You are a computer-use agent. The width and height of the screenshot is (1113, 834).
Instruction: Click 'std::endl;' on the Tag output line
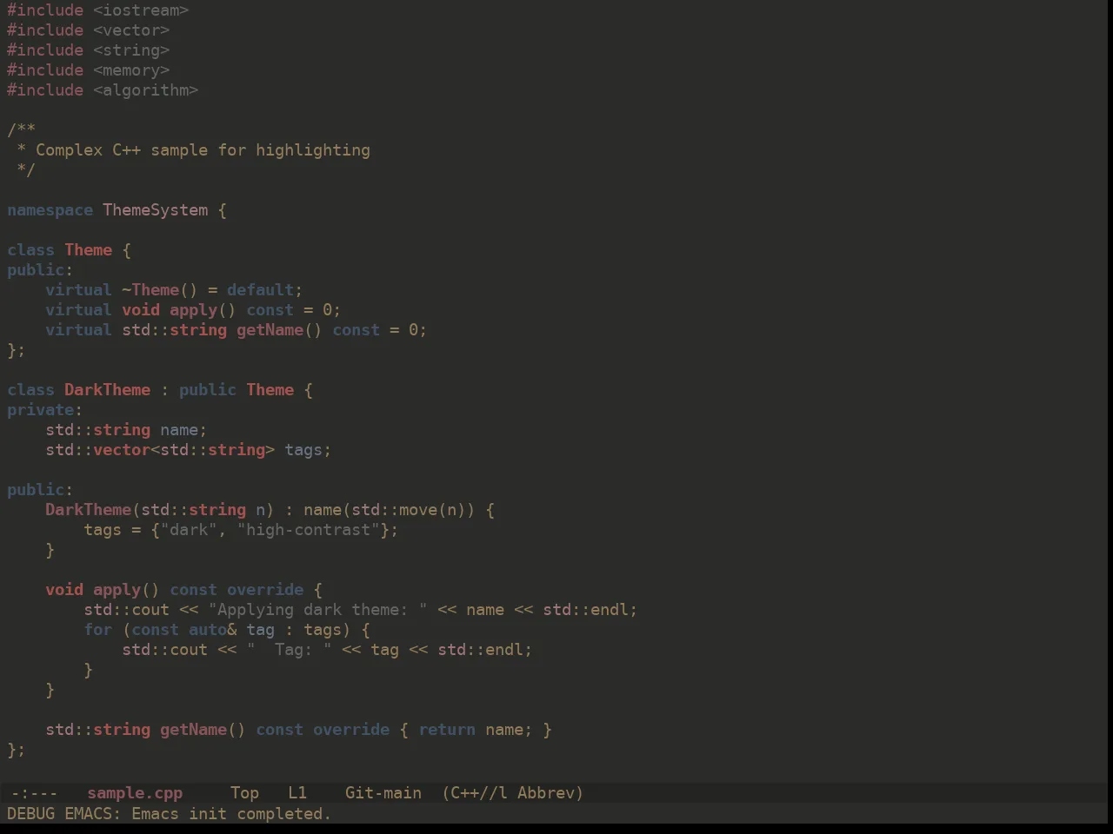pos(484,650)
